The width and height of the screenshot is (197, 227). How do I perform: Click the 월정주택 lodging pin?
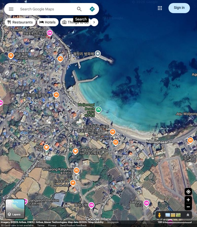pos(91,205)
